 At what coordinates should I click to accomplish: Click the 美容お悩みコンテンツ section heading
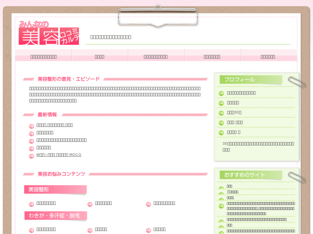[62, 174]
